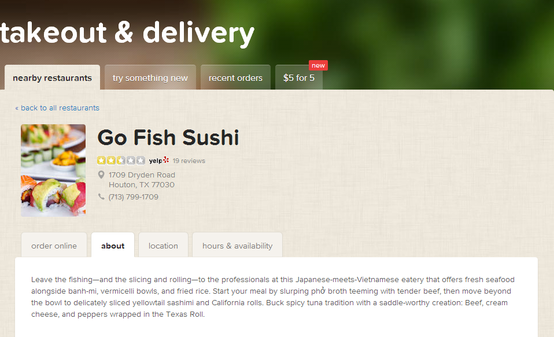Go back to all restaurants
The width and height of the screenshot is (554, 337).
[57, 108]
